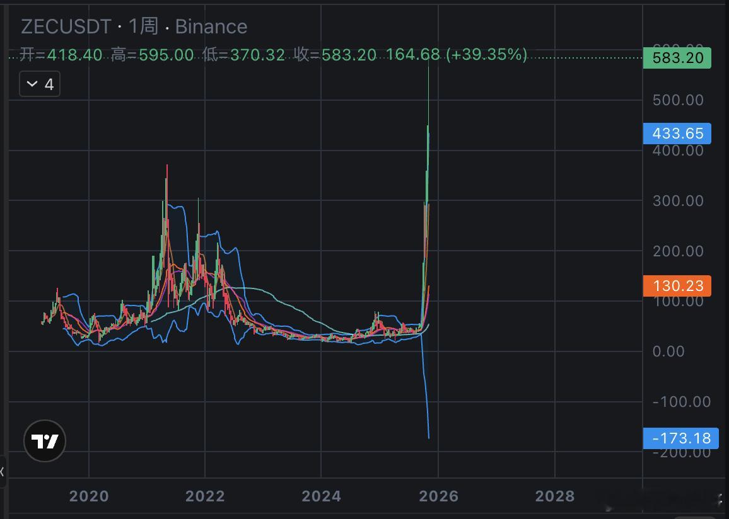The width and height of the screenshot is (729, 519).
Task: Expand the hidden indicators with the chevron 4 button
Action: point(39,83)
